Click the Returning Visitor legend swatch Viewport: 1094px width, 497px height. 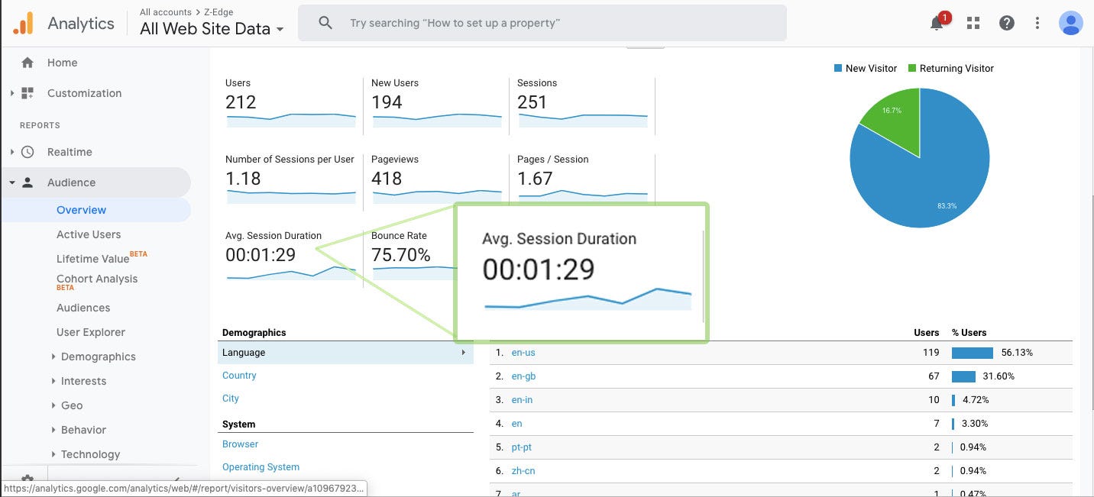[x=912, y=69]
